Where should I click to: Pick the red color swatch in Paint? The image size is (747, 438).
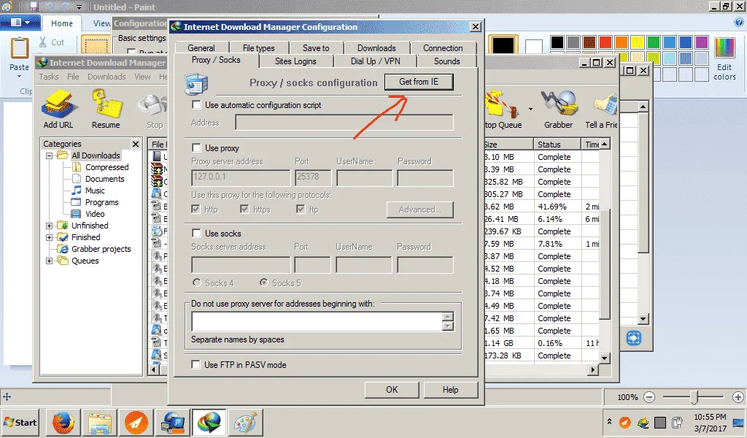point(605,42)
